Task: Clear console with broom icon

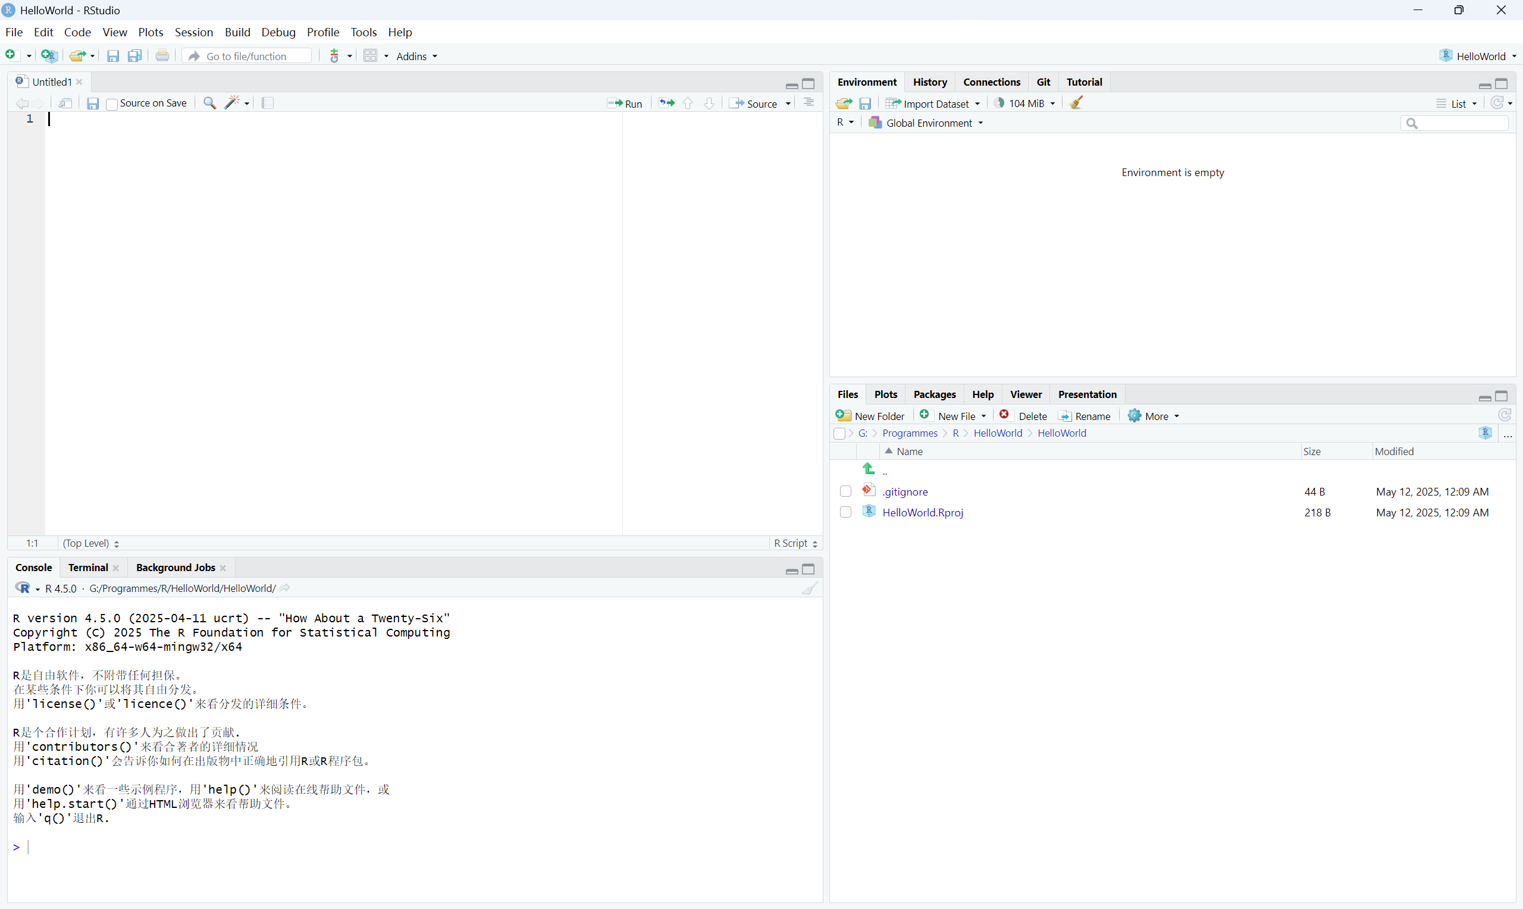Action: [x=810, y=588]
